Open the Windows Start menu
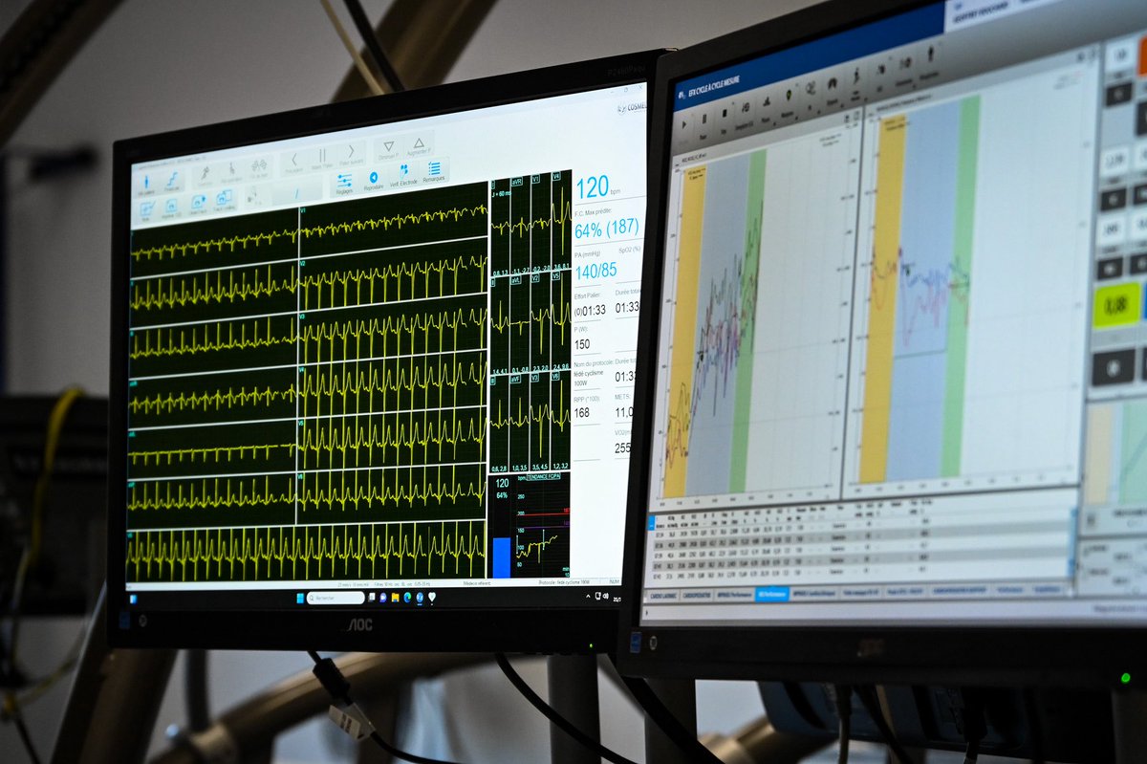Image resolution: width=1147 pixels, height=764 pixels. (x=300, y=598)
